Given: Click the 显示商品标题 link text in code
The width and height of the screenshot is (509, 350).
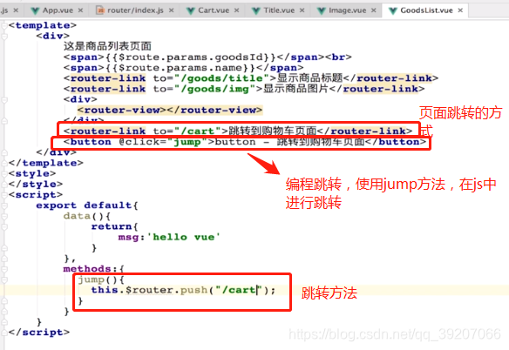Looking at the screenshot, I should pyautogui.click(x=309, y=78).
